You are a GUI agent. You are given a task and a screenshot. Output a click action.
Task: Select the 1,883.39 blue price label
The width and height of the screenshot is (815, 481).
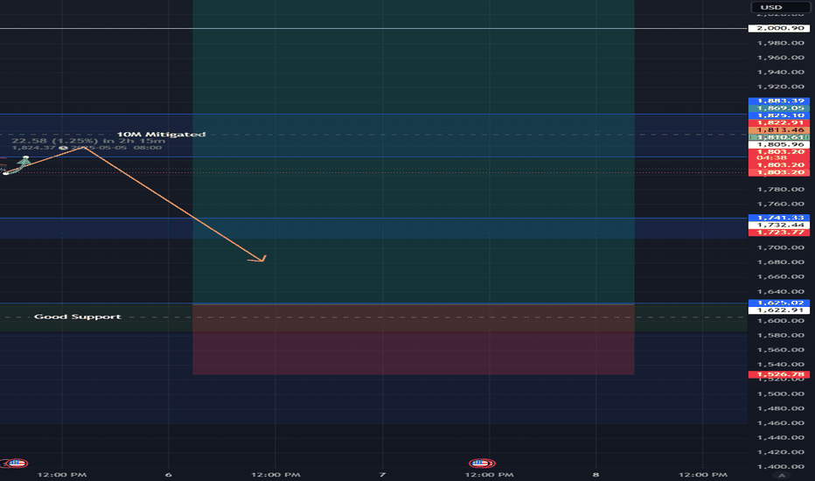point(778,101)
